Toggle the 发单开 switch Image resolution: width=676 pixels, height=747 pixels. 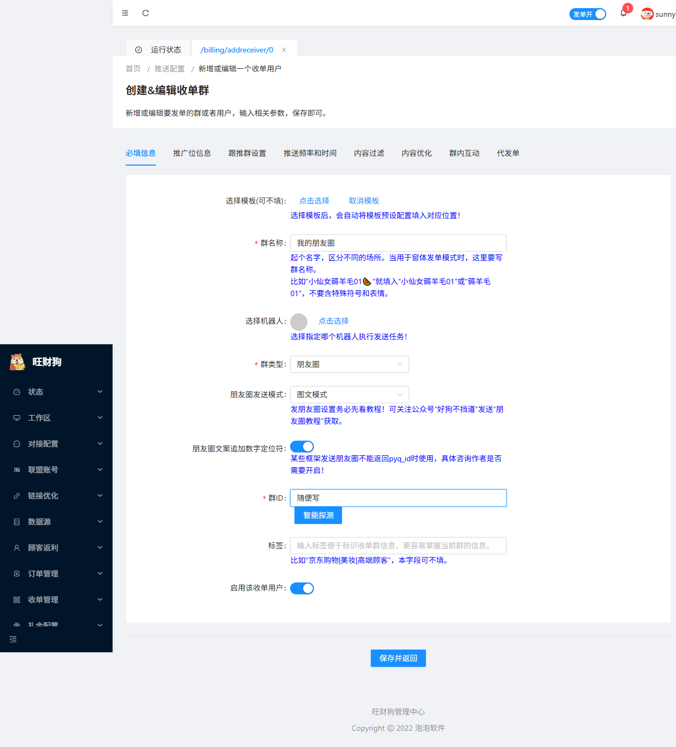coord(588,14)
